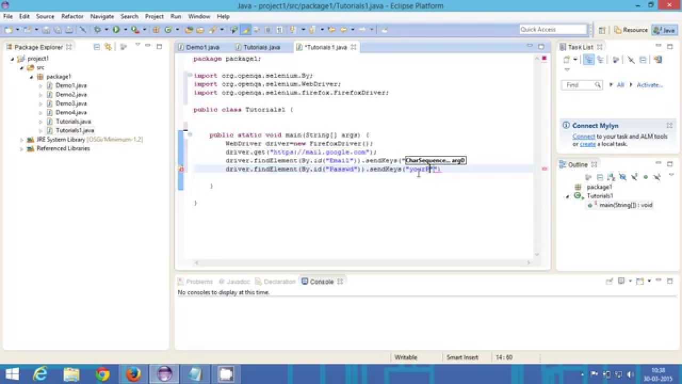Click the Run green play button
The height and width of the screenshot is (384, 682).
pyautogui.click(x=116, y=30)
